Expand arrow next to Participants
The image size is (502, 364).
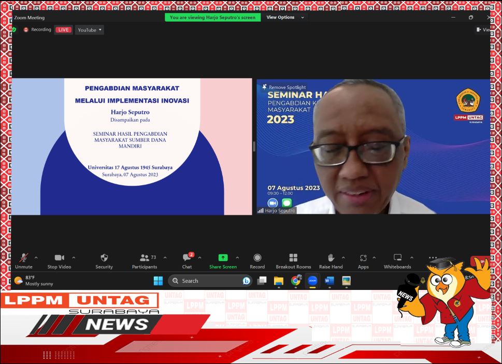coord(165,257)
